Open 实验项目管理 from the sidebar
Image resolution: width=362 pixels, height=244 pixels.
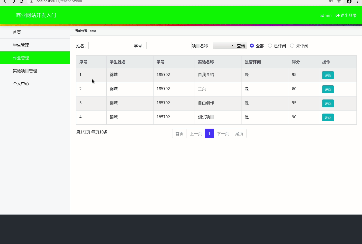click(x=25, y=71)
